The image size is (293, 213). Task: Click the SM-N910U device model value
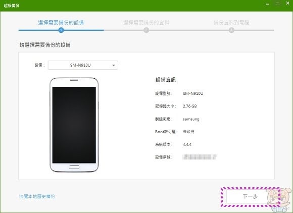coord(193,93)
